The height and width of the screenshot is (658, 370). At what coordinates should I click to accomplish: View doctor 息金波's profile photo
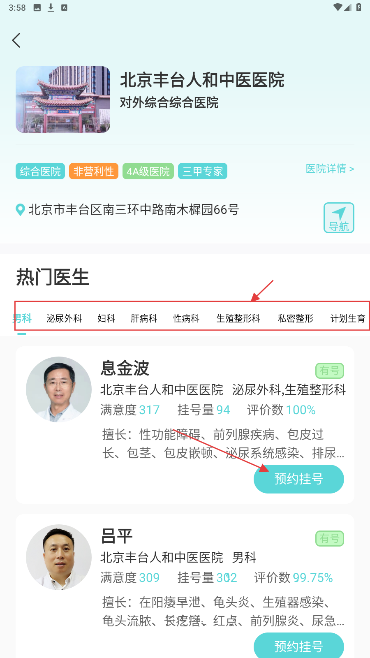59,389
